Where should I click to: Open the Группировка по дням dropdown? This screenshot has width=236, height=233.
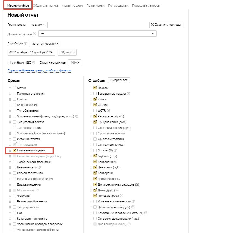point(38,25)
